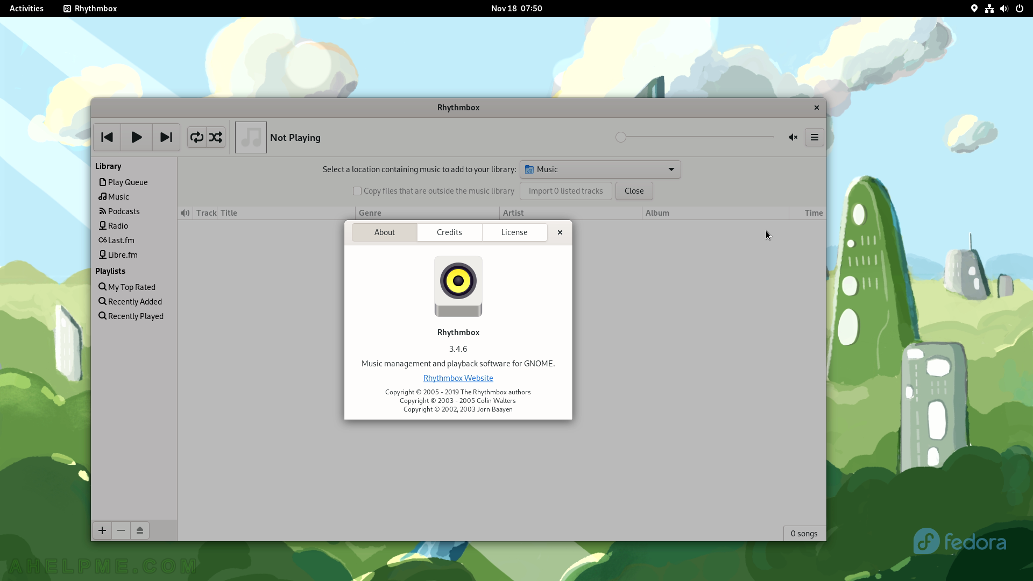Image resolution: width=1033 pixels, height=581 pixels.
Task: Click the Rhythmbox speaker logo in About dialog
Action: click(458, 286)
